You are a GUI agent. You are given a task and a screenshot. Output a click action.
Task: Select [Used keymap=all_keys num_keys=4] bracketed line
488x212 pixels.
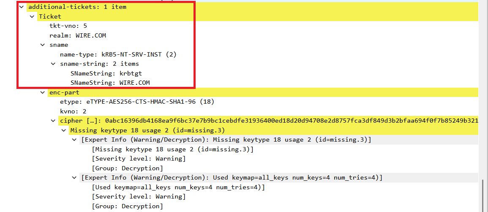(178, 187)
